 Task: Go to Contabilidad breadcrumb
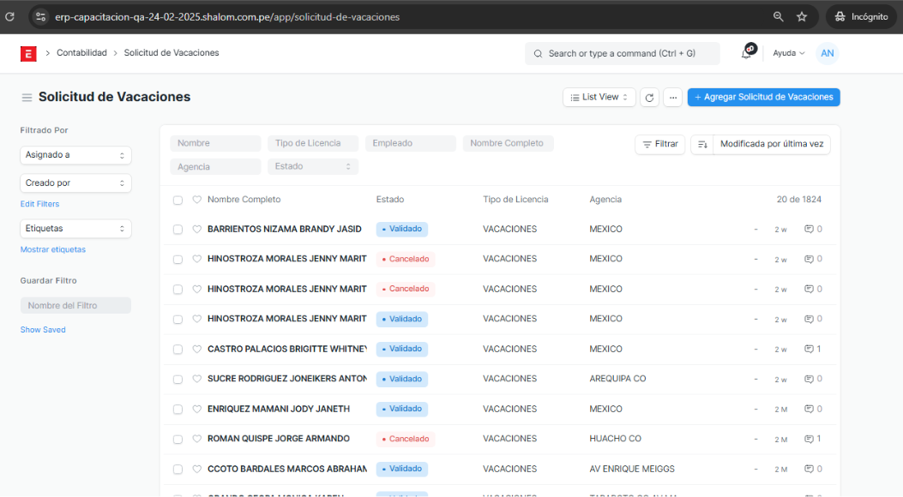[x=81, y=53]
